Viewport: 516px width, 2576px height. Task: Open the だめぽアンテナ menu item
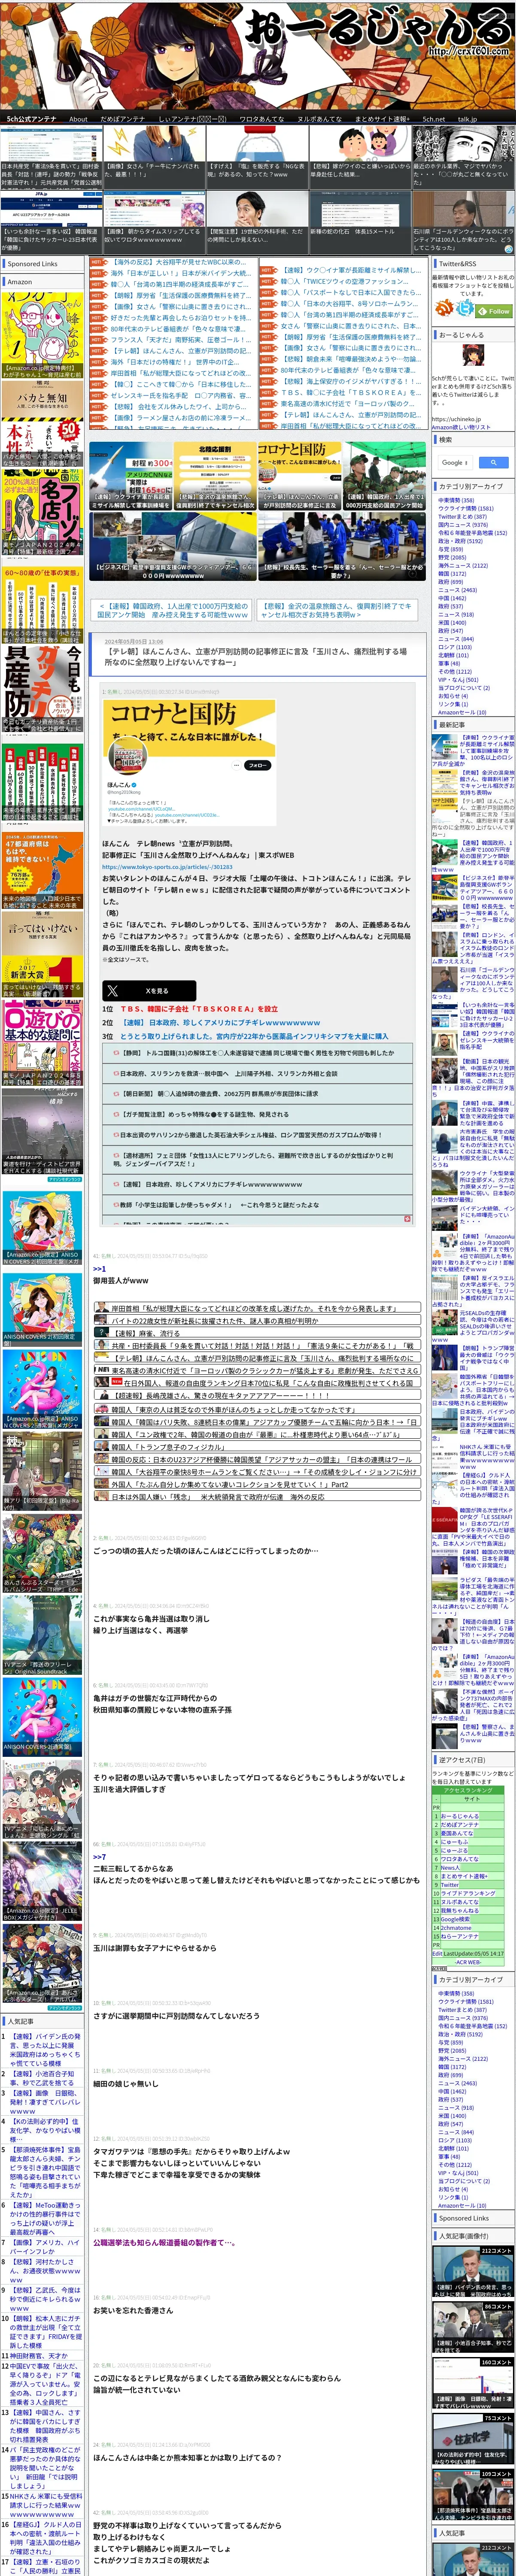(122, 118)
